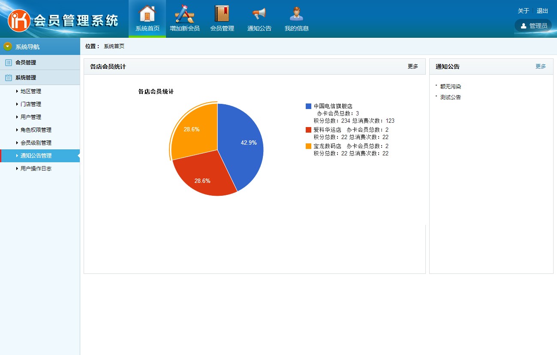Collapse 系统导航 with the green arrow icon

point(8,46)
